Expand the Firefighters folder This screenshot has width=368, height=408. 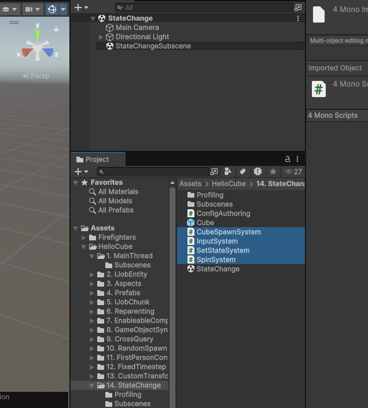click(83, 238)
